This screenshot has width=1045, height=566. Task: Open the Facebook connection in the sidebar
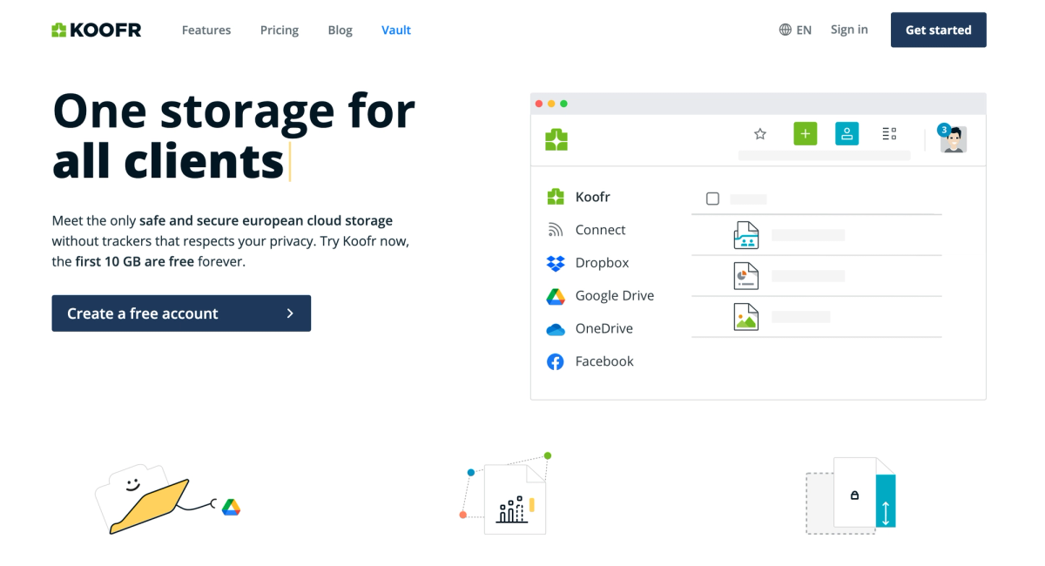(604, 361)
